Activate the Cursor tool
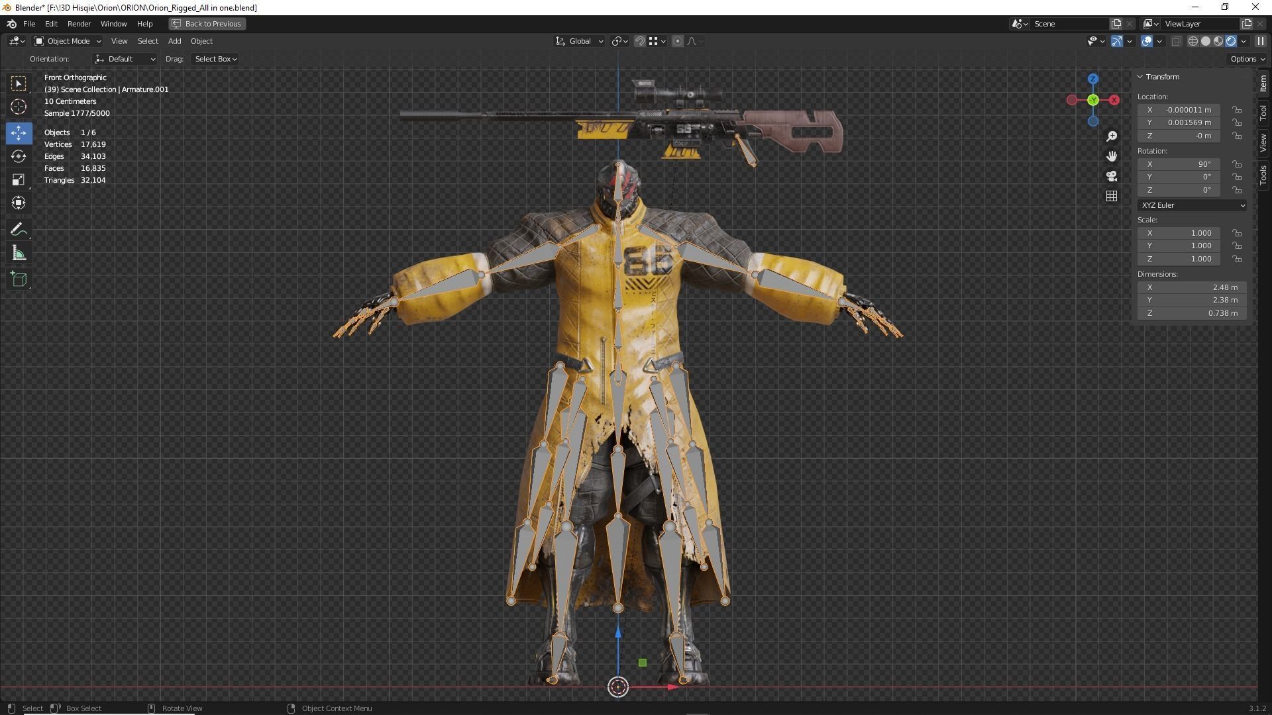The width and height of the screenshot is (1272, 715). pos(19,107)
